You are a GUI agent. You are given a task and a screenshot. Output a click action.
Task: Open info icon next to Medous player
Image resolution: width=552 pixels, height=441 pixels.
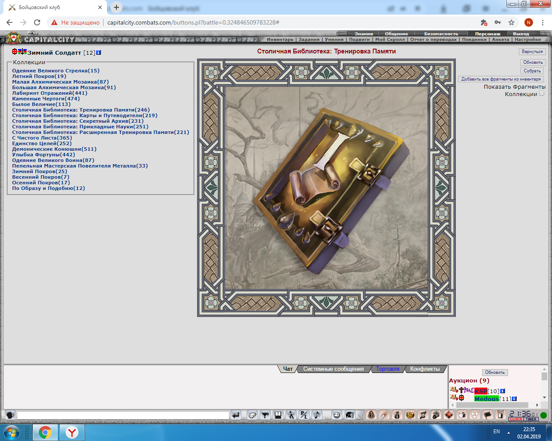point(514,399)
